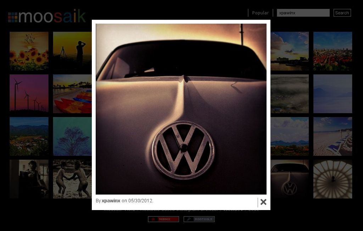Open the sunflowers thumbnail
The width and height of the screenshot is (363, 231).
[29, 51]
